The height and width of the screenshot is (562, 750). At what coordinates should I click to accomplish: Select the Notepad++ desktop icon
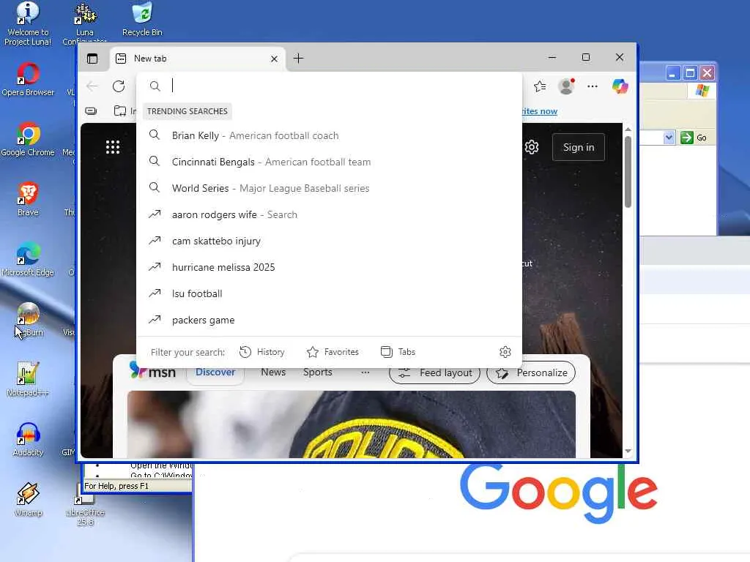[28, 380]
